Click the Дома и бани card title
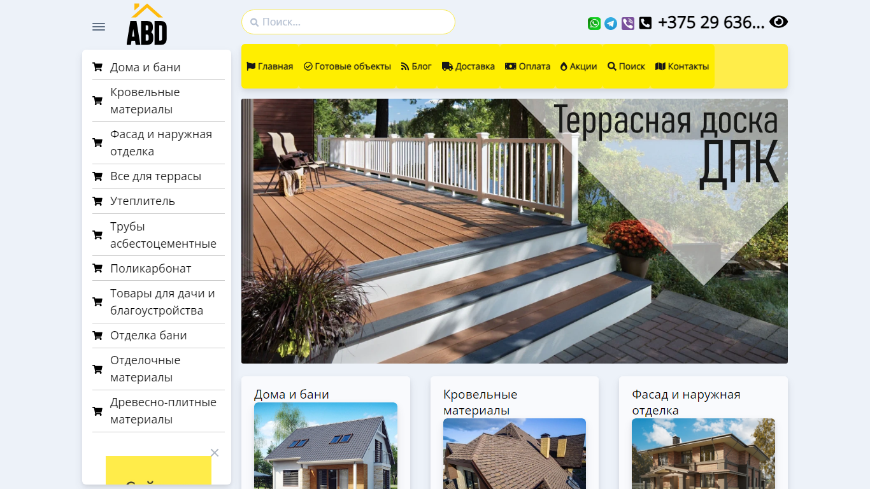Image resolution: width=870 pixels, height=489 pixels. [x=292, y=394]
